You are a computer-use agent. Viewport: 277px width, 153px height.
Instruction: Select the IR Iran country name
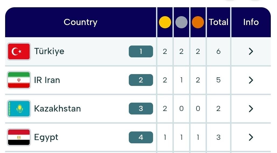point(47,80)
